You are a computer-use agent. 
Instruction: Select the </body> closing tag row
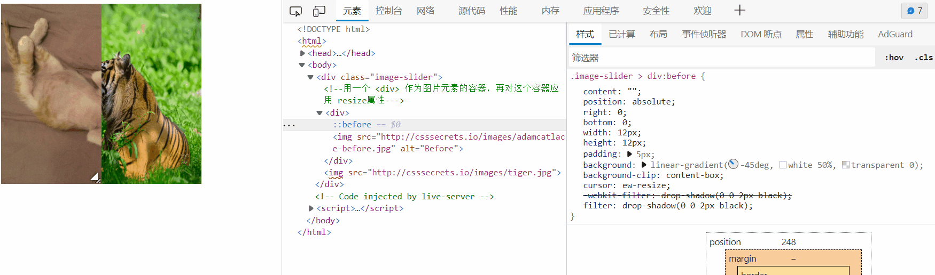tap(323, 221)
